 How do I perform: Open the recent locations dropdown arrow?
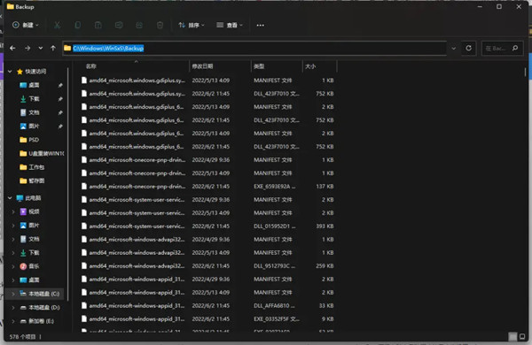point(41,48)
